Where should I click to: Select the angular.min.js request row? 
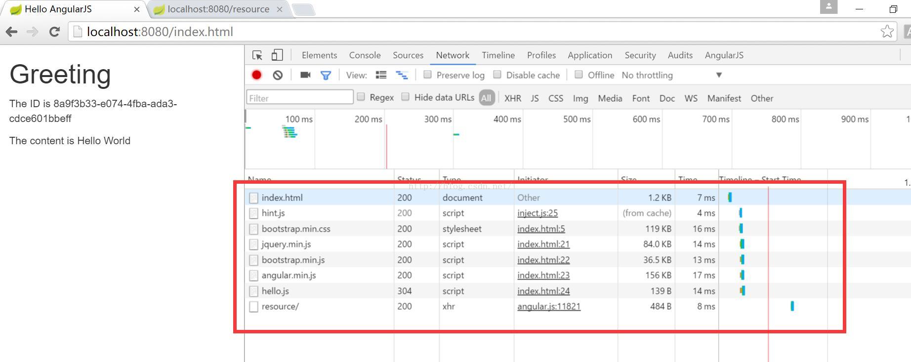578,276
